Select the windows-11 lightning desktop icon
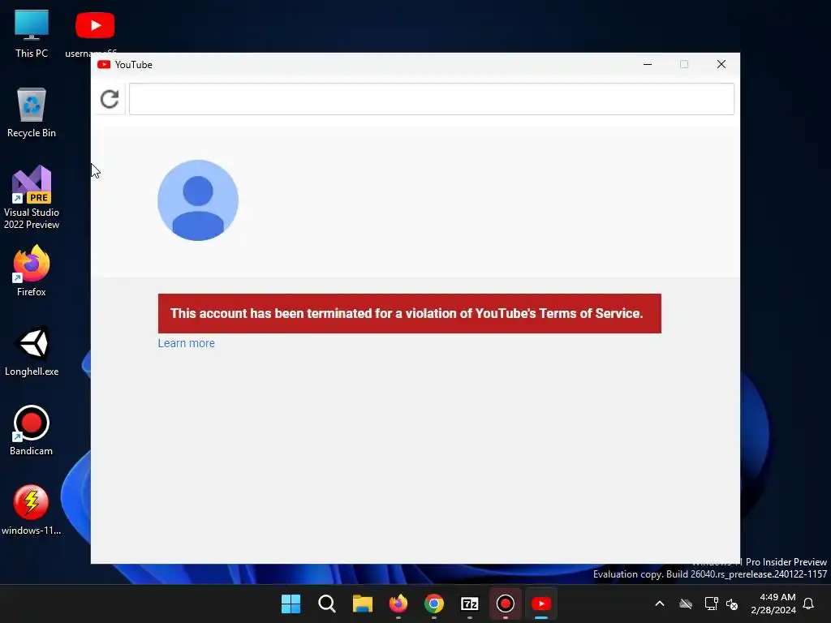Image resolution: width=831 pixels, height=623 pixels. click(32, 509)
